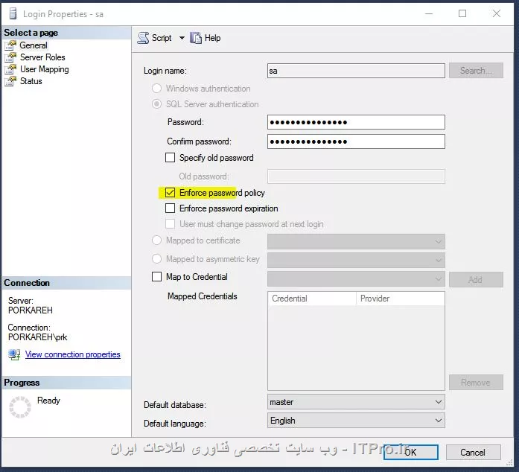519x472 pixels.
Task: Click the Ready status text
Action: point(48,401)
